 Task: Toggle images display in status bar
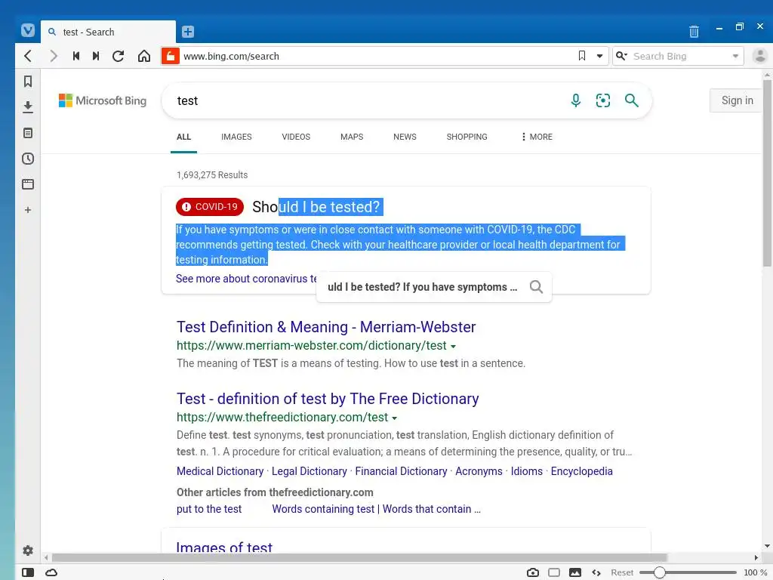tap(575, 572)
